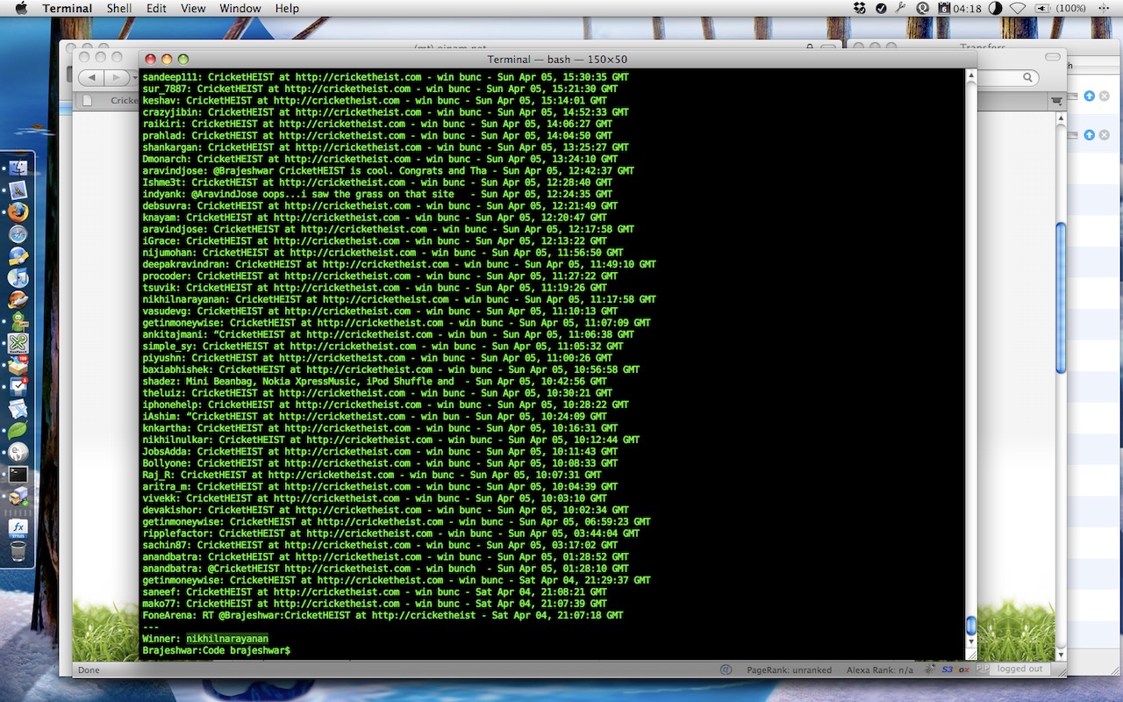Screen dimensions: 1123x702
Task: Click the Dropbox menu bar icon
Action: coord(860,8)
